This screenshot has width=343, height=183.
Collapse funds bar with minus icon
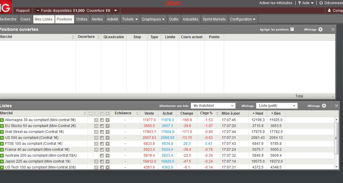coord(38,10)
